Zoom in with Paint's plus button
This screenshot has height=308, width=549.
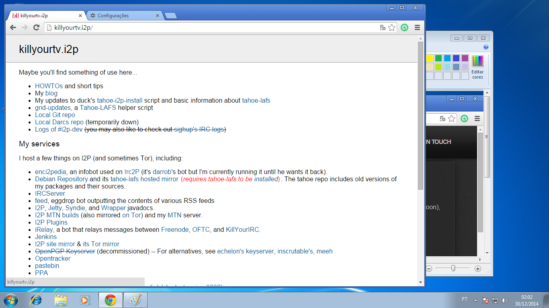(478, 269)
